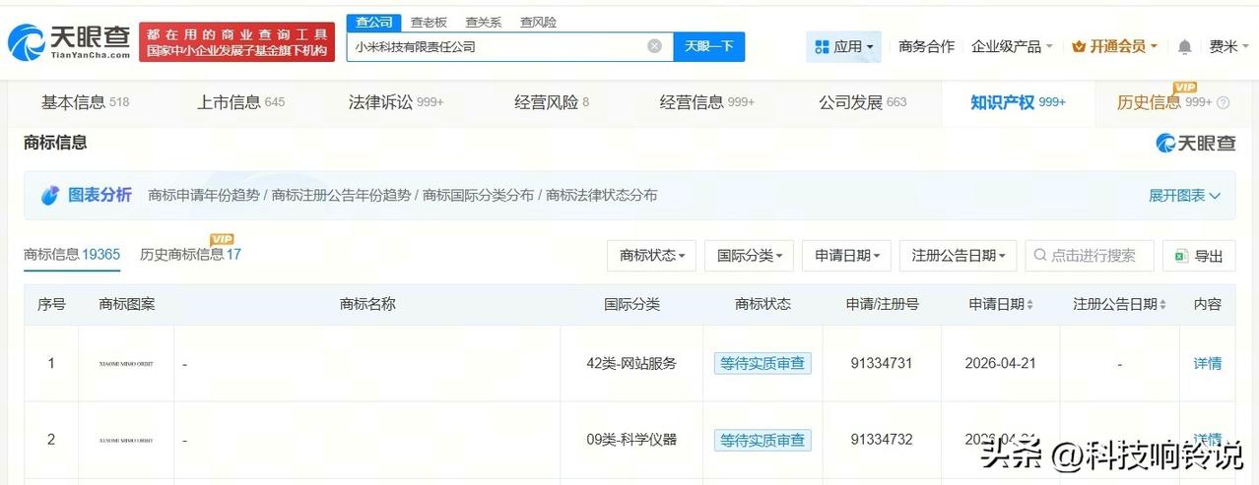
Task: Sort by the 注册公告日期 column arrows
Action: [x=1164, y=305]
